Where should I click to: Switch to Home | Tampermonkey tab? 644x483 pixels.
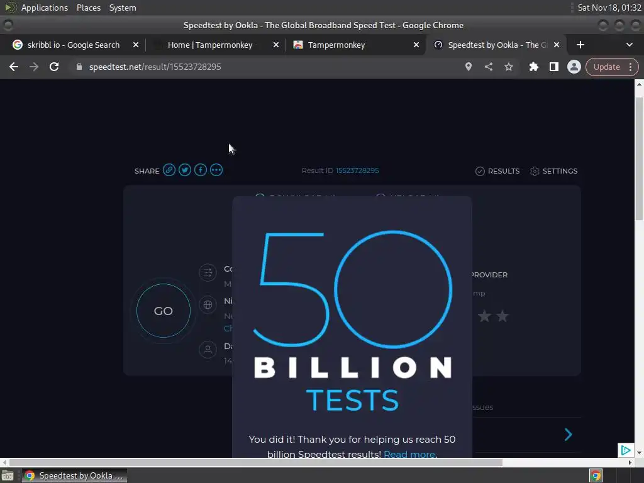(209, 45)
